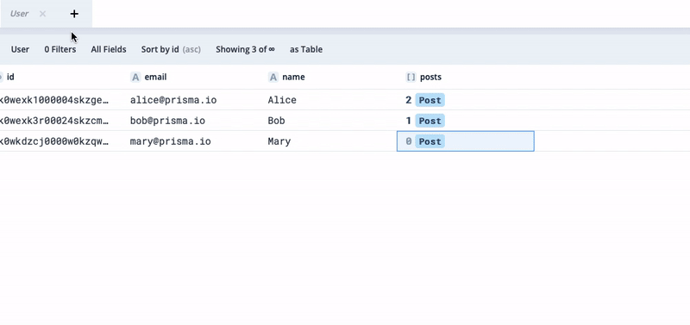Viewport: 690px width, 325px height.
Task: Click the email column header
Action: (155, 77)
